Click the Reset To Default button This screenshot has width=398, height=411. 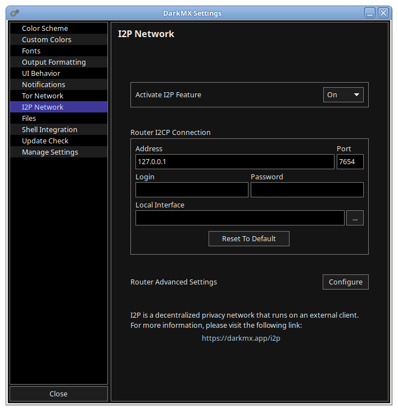[x=249, y=239]
